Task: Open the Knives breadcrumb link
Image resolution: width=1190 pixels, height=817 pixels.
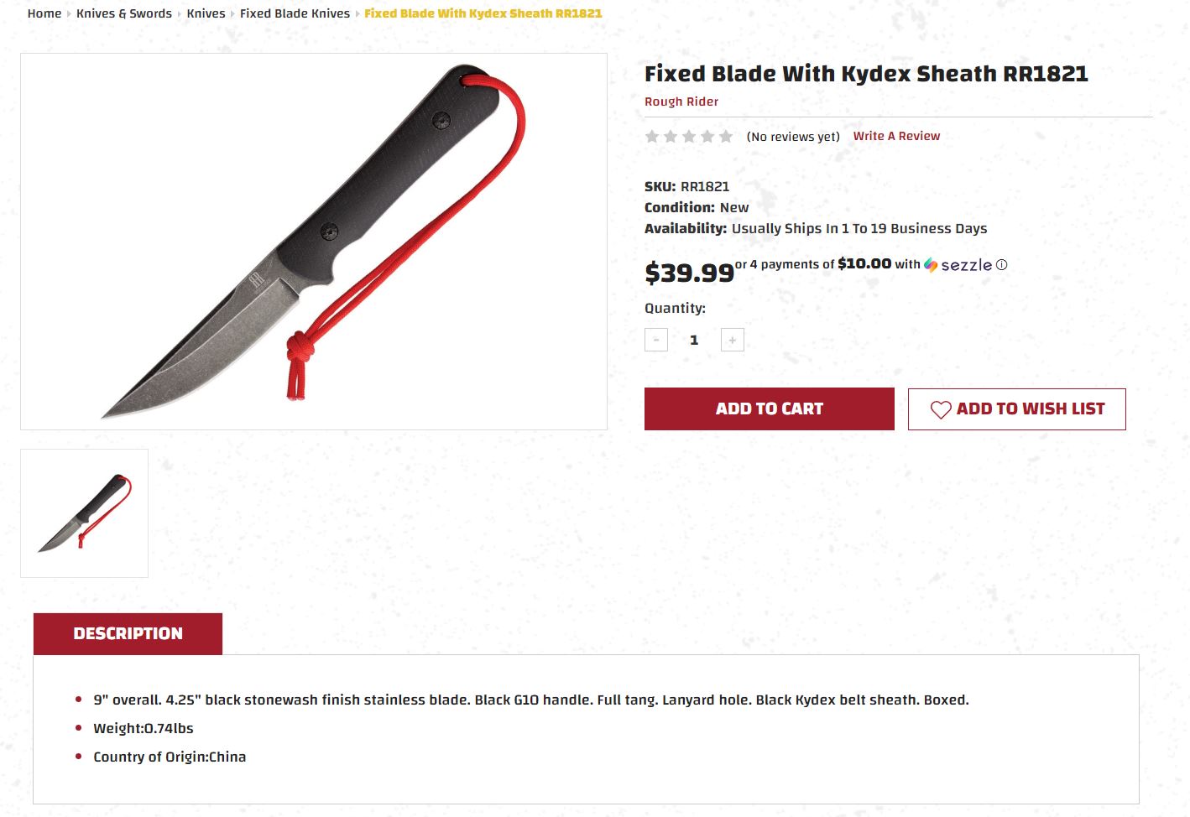Action: click(x=206, y=13)
